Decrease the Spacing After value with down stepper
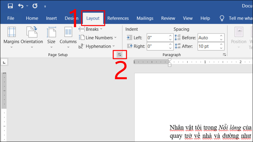Viewport: 253px width, 142px height. (x=221, y=48)
